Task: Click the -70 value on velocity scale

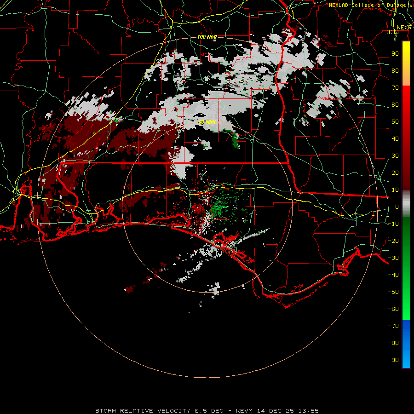Action: point(393,326)
